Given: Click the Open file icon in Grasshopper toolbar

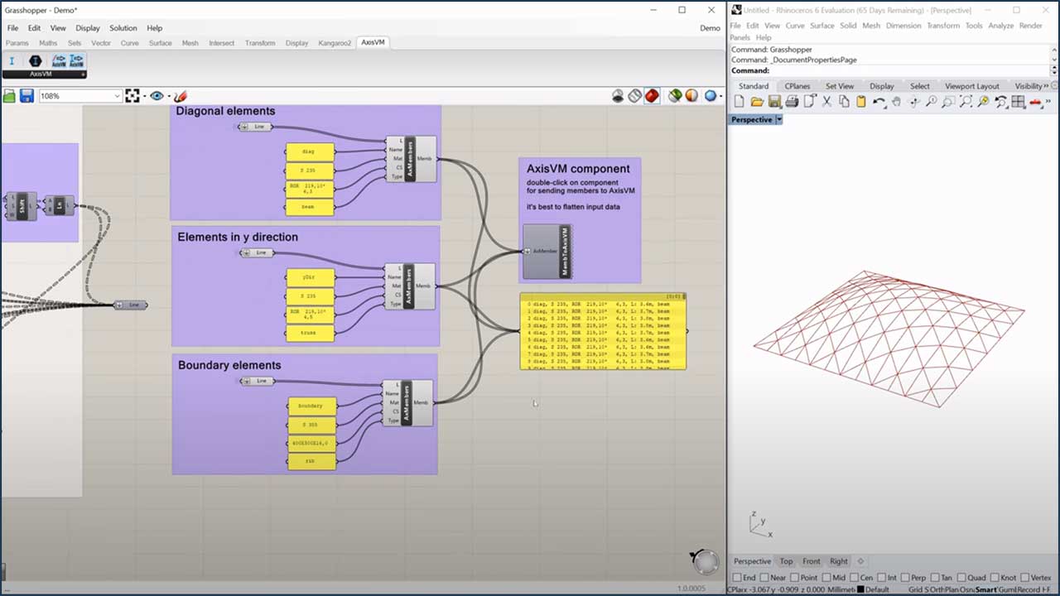Looking at the screenshot, I should [9, 96].
